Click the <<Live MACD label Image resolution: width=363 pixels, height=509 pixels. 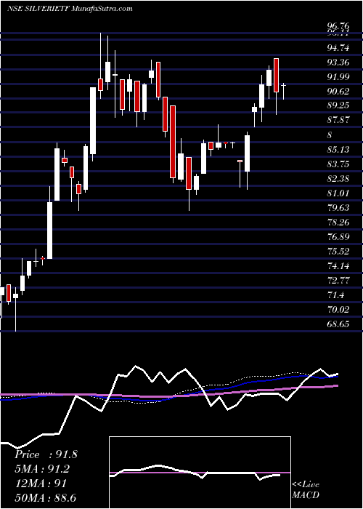click(x=306, y=490)
